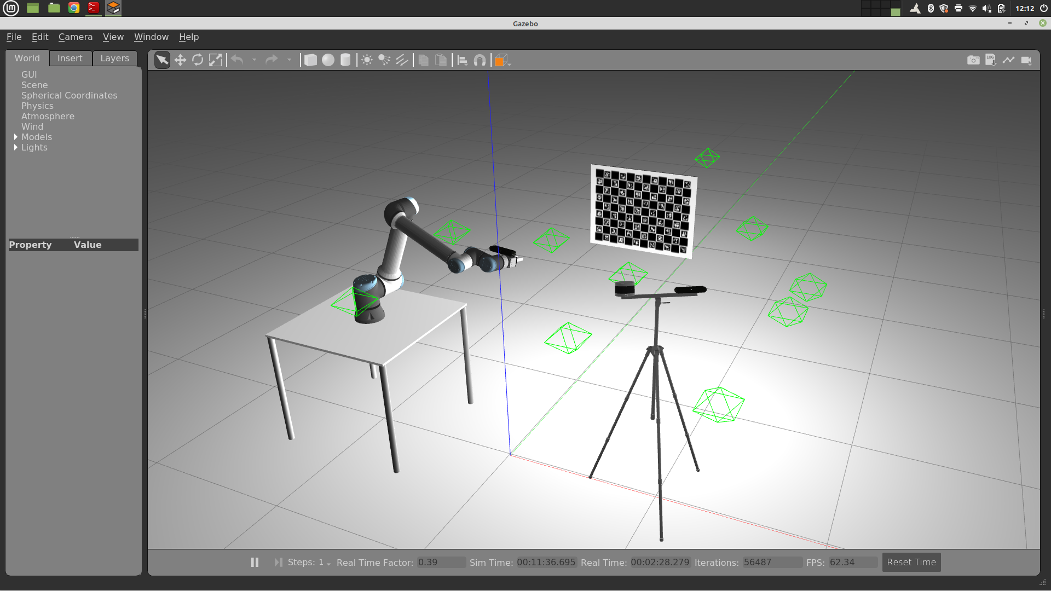
Task: Select Physics in the World tree
Action: (x=37, y=106)
